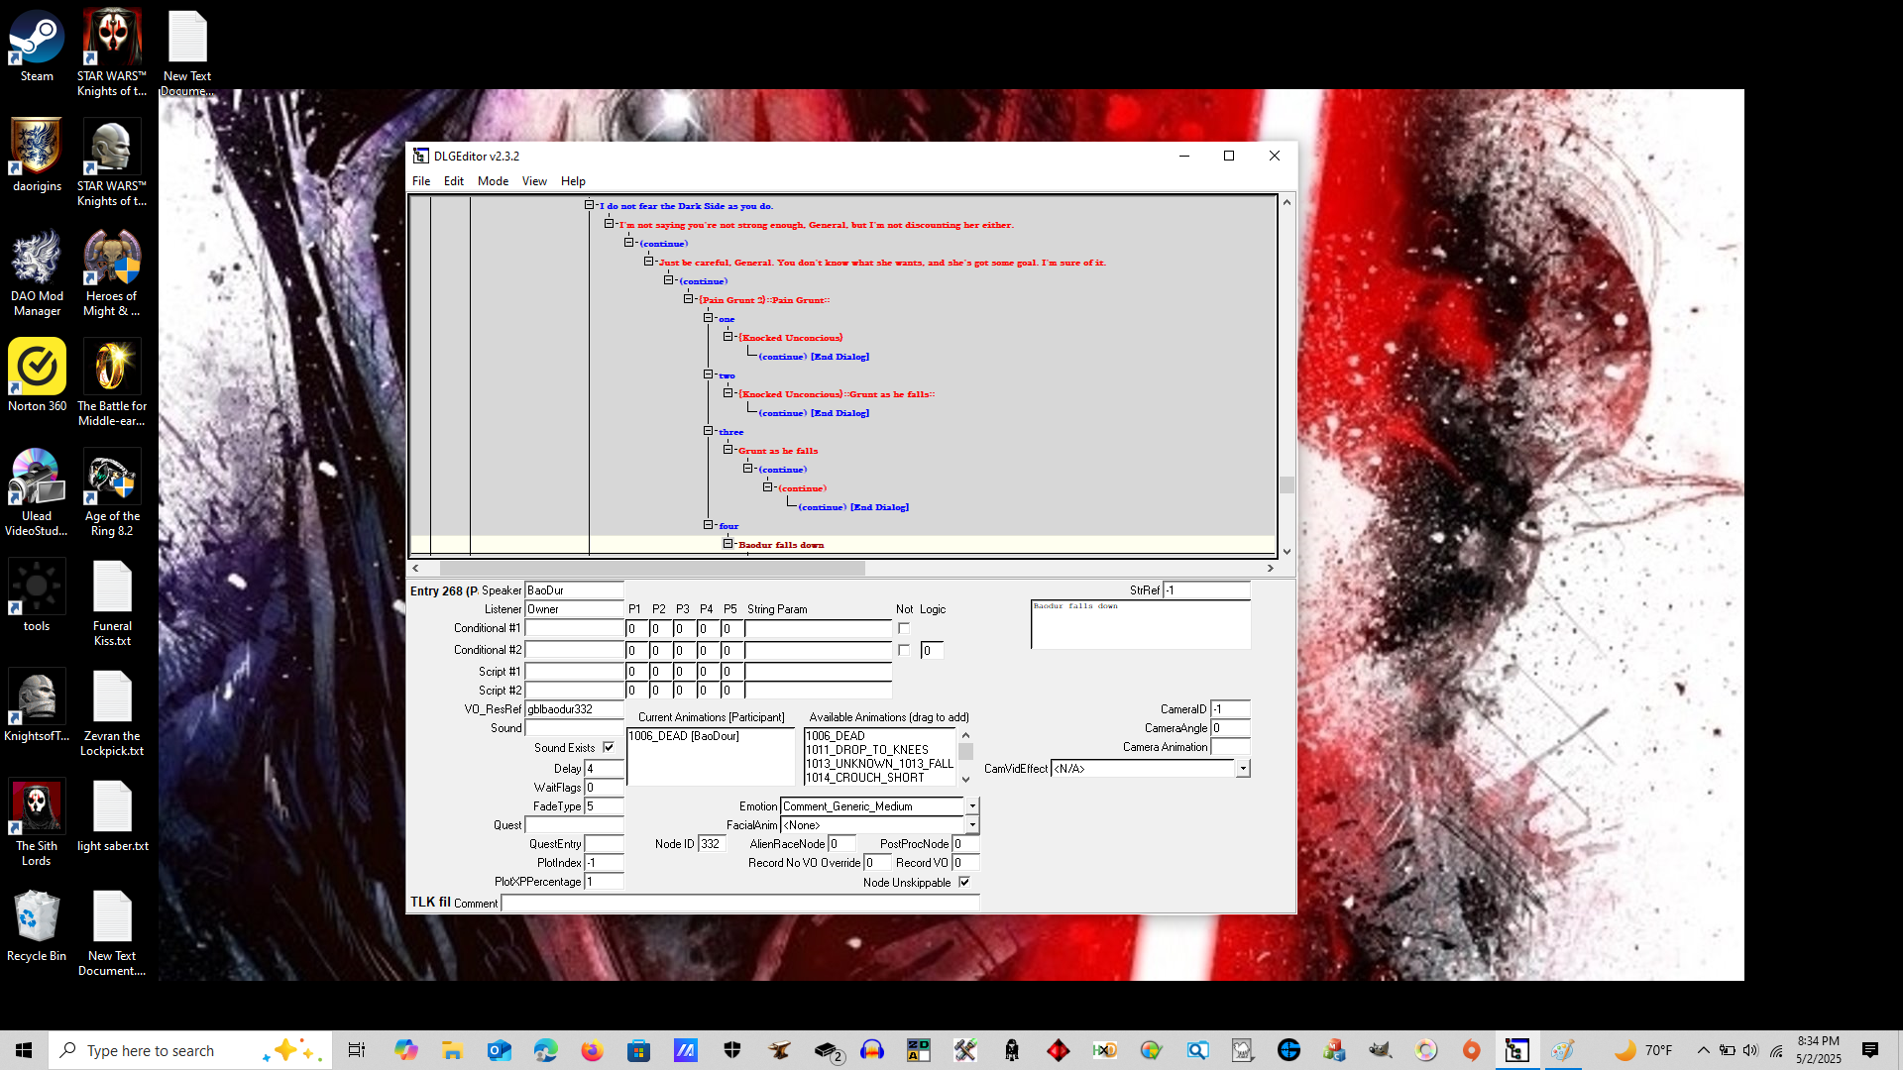This screenshot has width=1903, height=1070.
Task: Open Ulead VideoStudio desktop icon
Action: click(x=37, y=492)
